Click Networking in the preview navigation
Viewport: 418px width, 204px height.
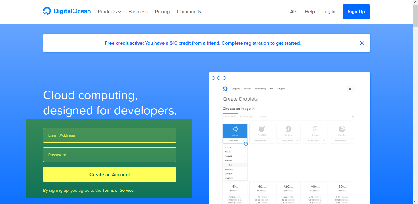[x=260, y=89]
